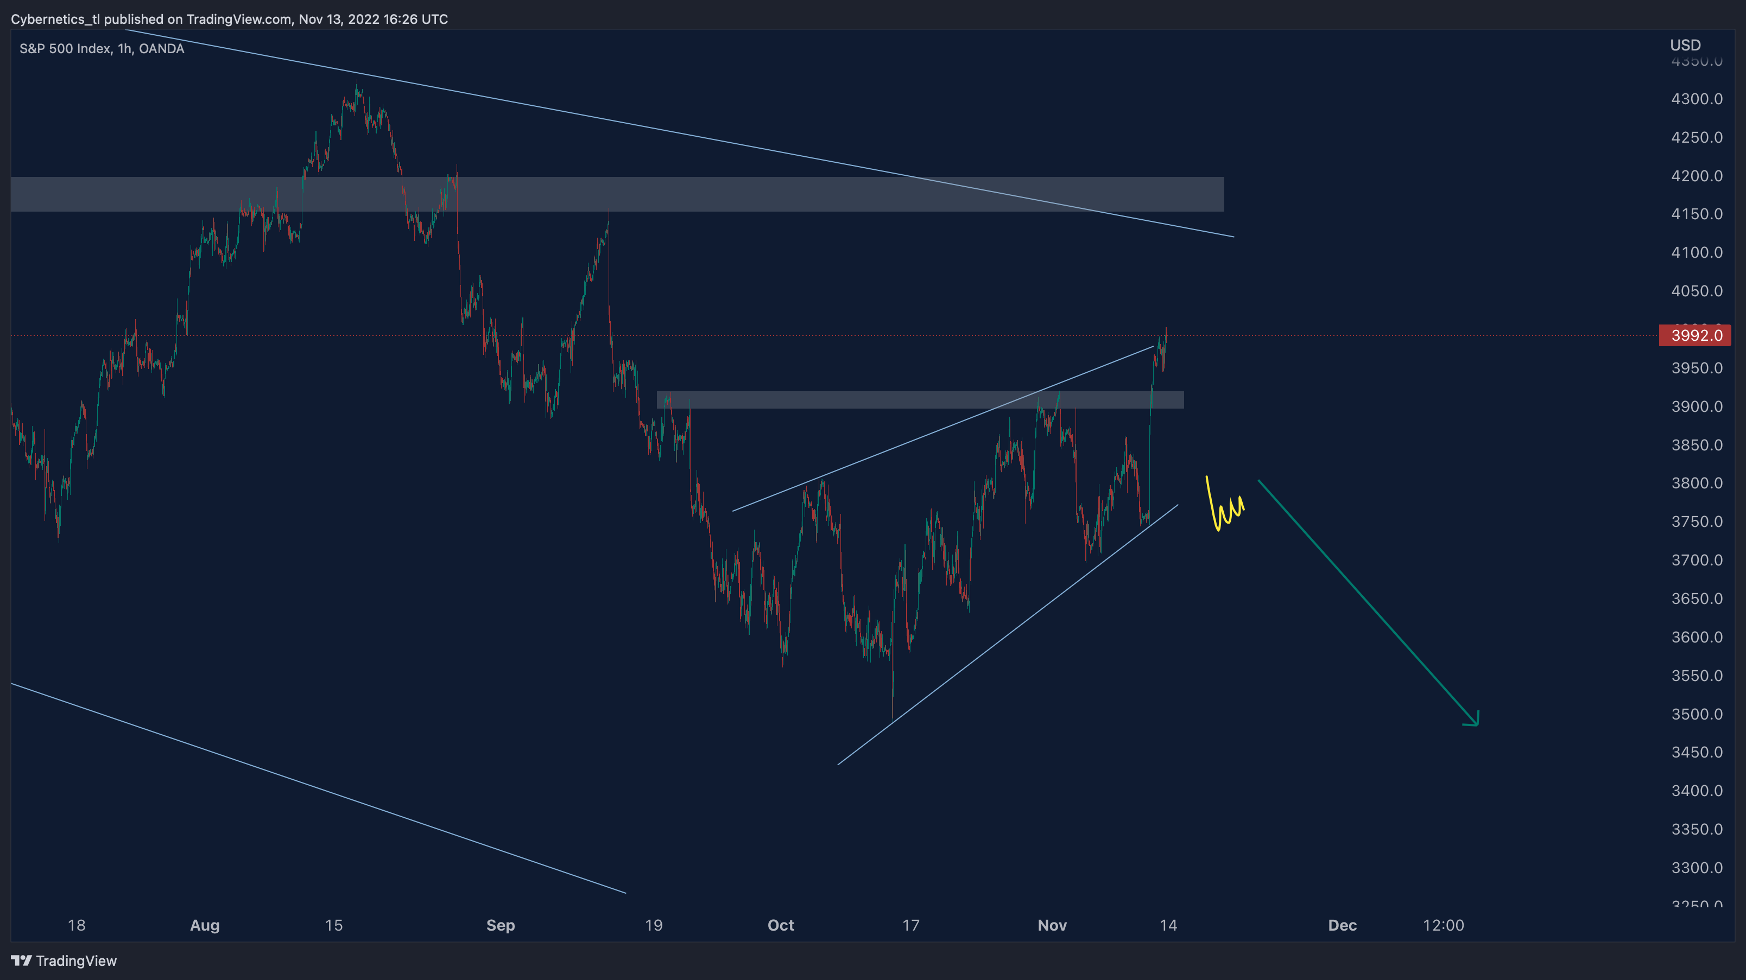Click the 4150.0 price axis label
Screen dimensions: 1746x980
pos(1697,214)
